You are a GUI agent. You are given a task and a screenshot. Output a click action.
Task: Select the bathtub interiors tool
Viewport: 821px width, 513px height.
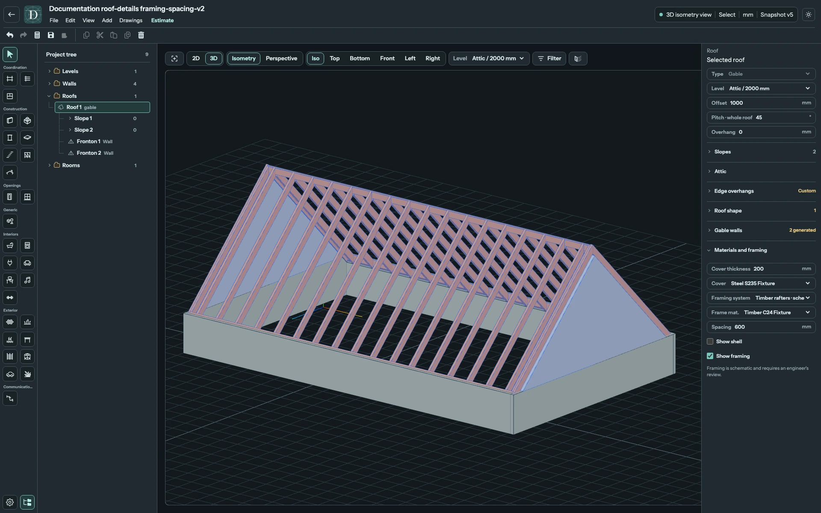[10, 245]
